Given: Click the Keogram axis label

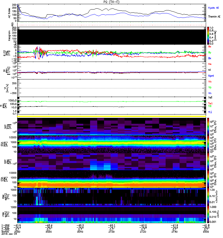Looking at the screenshot, I should [x=10, y=36].
